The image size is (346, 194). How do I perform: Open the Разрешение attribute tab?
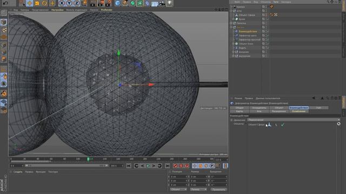click(x=279, y=112)
